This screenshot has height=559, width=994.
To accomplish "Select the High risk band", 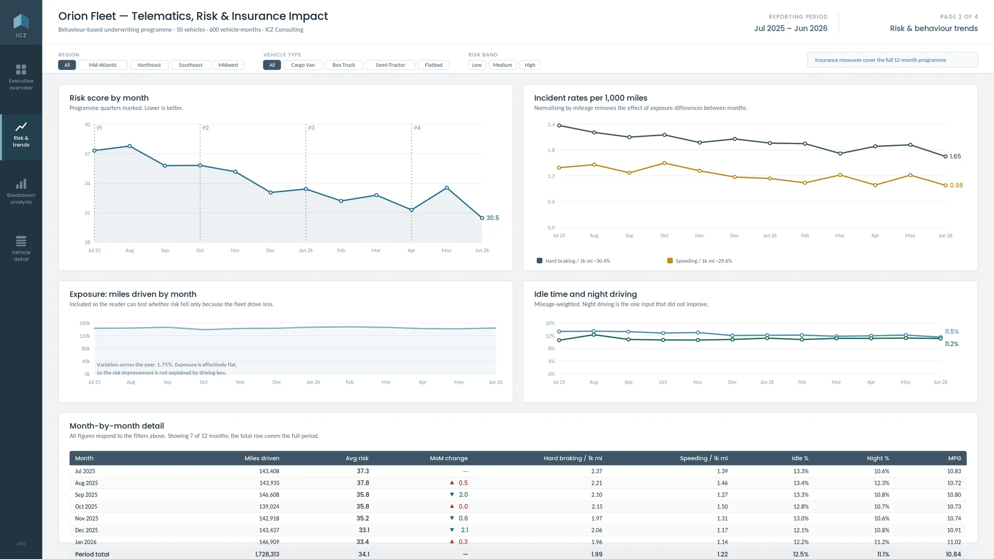I will click(x=530, y=65).
